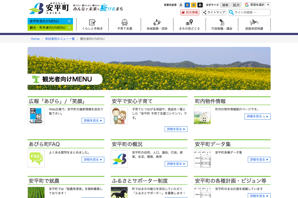This screenshot has width=298, height=198.
Task: Click the 安平町で就農 heading
Action: 44,181
